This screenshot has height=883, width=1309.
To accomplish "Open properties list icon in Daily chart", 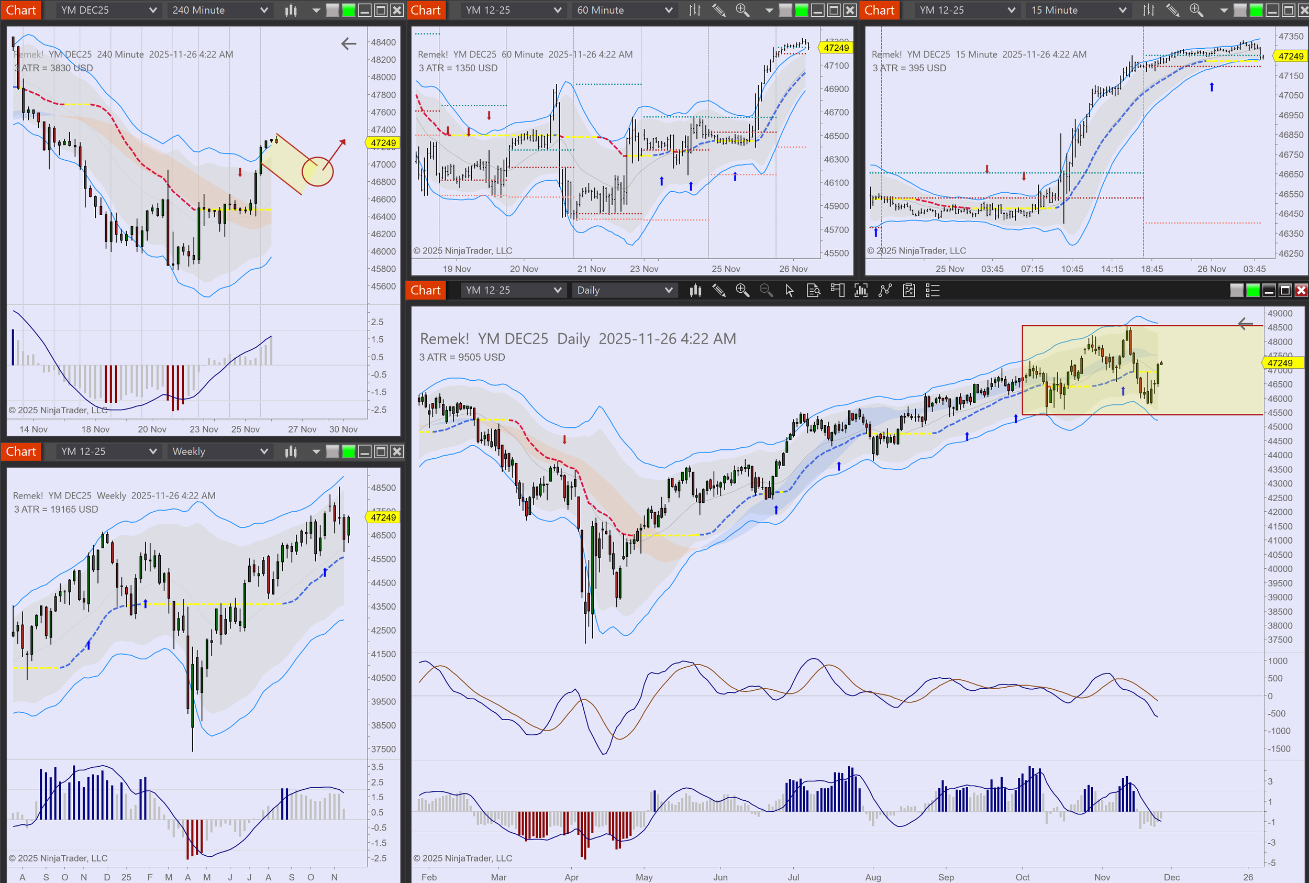I will (933, 290).
